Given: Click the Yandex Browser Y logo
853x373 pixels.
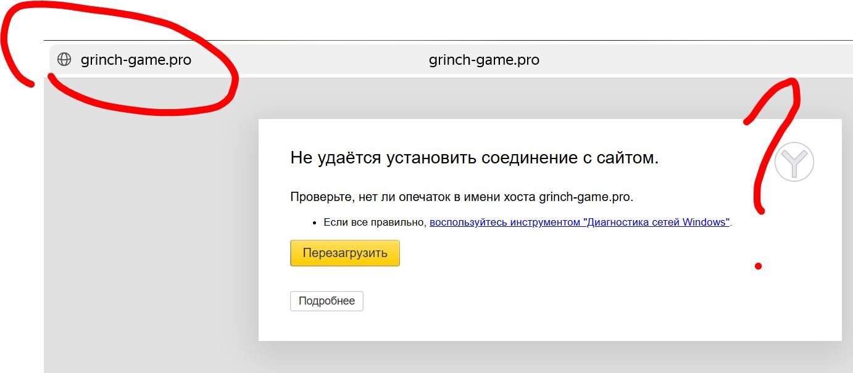Looking at the screenshot, I should [x=794, y=162].
